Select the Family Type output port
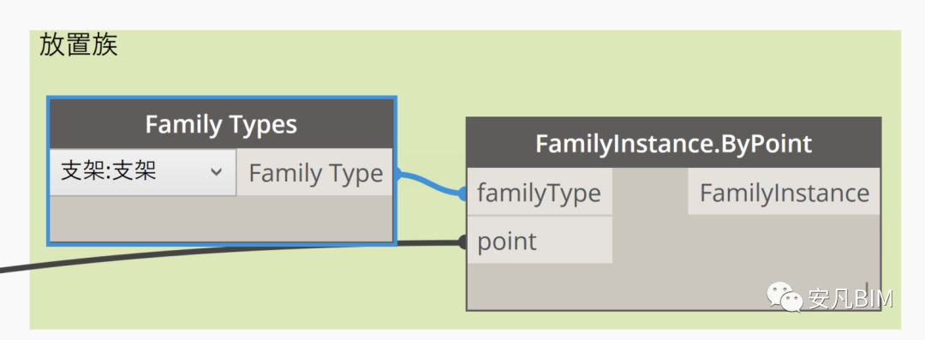This screenshot has width=925, height=340. point(315,172)
